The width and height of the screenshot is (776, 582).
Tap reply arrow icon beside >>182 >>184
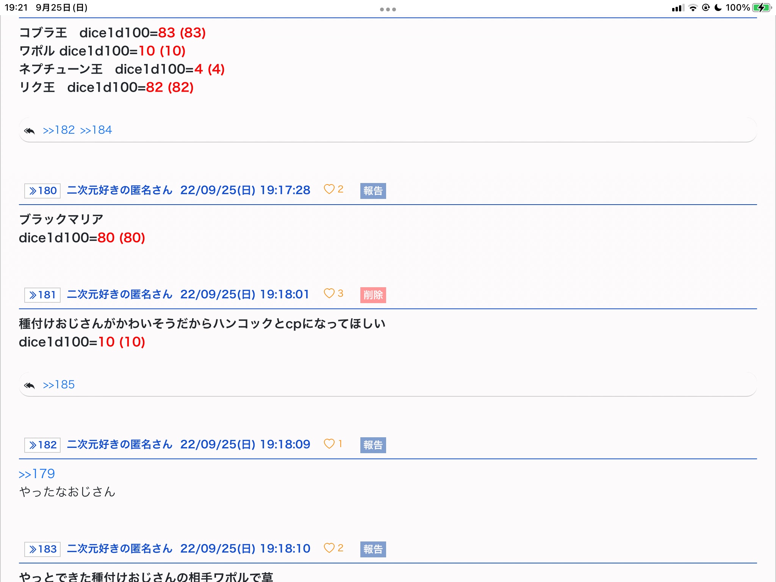pos(30,131)
